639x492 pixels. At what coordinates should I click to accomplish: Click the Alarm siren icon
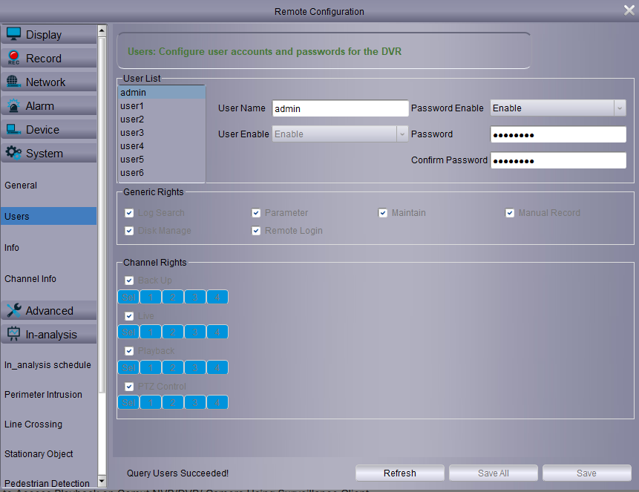click(13, 105)
